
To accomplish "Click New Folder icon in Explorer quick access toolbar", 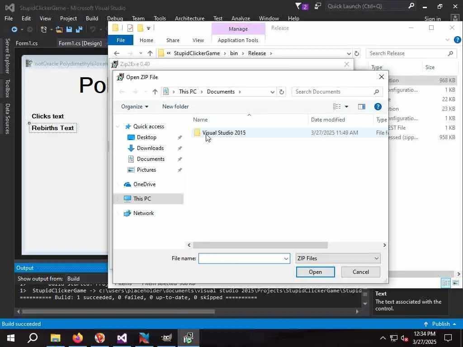I will click(x=140, y=28).
